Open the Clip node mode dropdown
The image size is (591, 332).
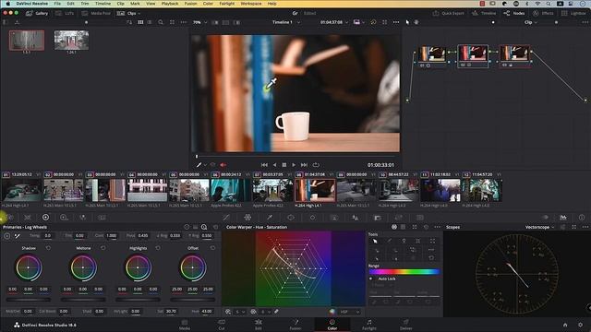pos(531,22)
